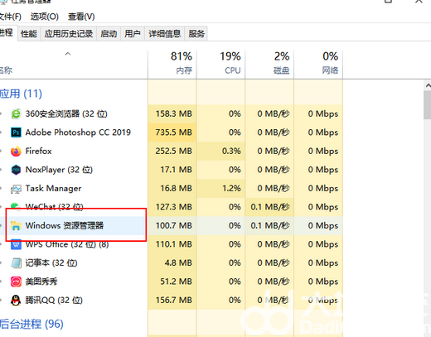Click the vertical scrollbar up arrow

(x=428, y=86)
